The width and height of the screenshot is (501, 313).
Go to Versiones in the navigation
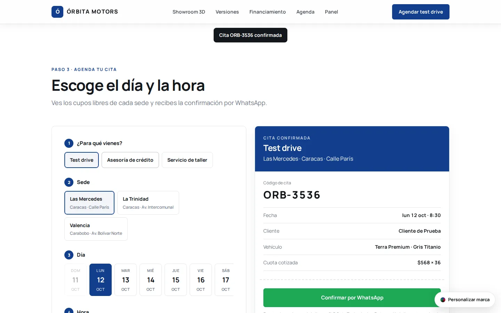pos(227,12)
